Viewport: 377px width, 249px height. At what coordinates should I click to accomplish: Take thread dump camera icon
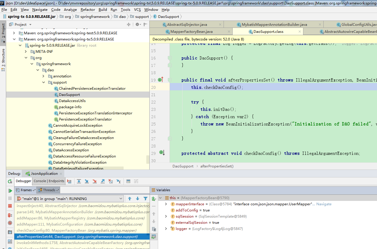pos(10,232)
